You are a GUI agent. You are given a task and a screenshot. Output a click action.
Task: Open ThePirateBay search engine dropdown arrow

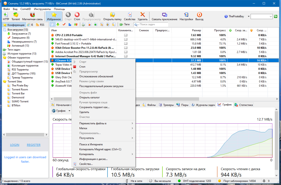tap(249, 16)
